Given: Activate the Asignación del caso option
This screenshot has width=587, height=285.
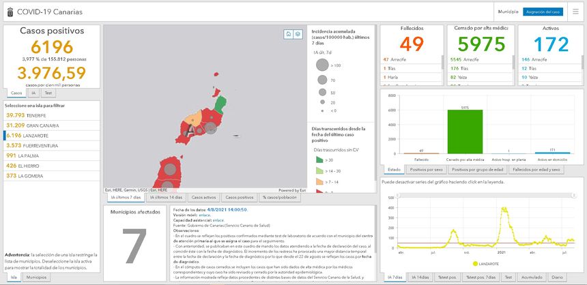Looking at the screenshot, I should coord(543,12).
